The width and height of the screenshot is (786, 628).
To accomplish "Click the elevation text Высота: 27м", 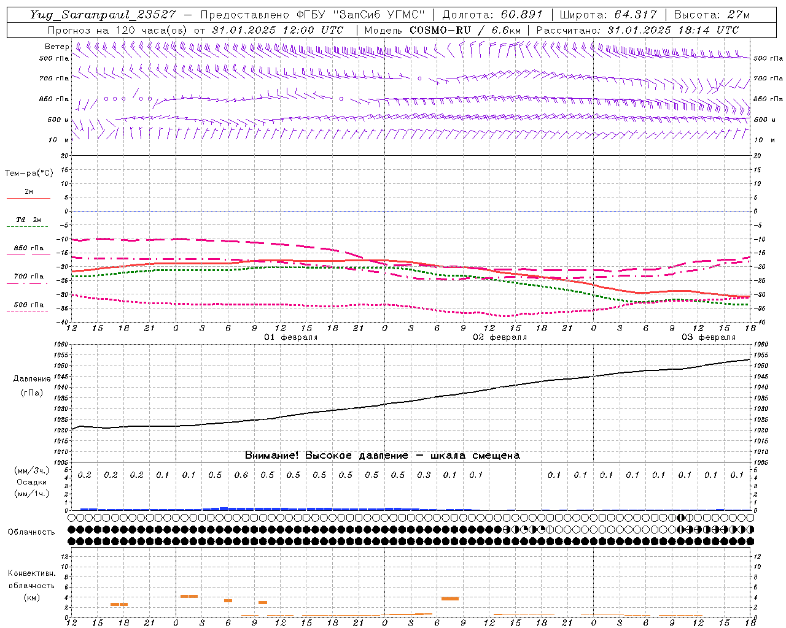I will tap(712, 15).
